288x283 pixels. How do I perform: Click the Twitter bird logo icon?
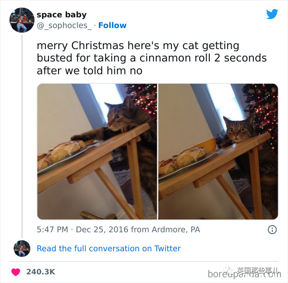click(272, 14)
